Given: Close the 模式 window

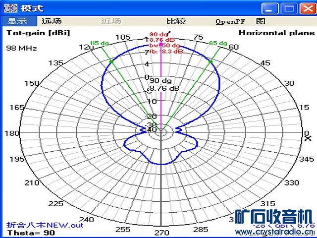Looking at the screenshot, I should click(x=308, y=9).
